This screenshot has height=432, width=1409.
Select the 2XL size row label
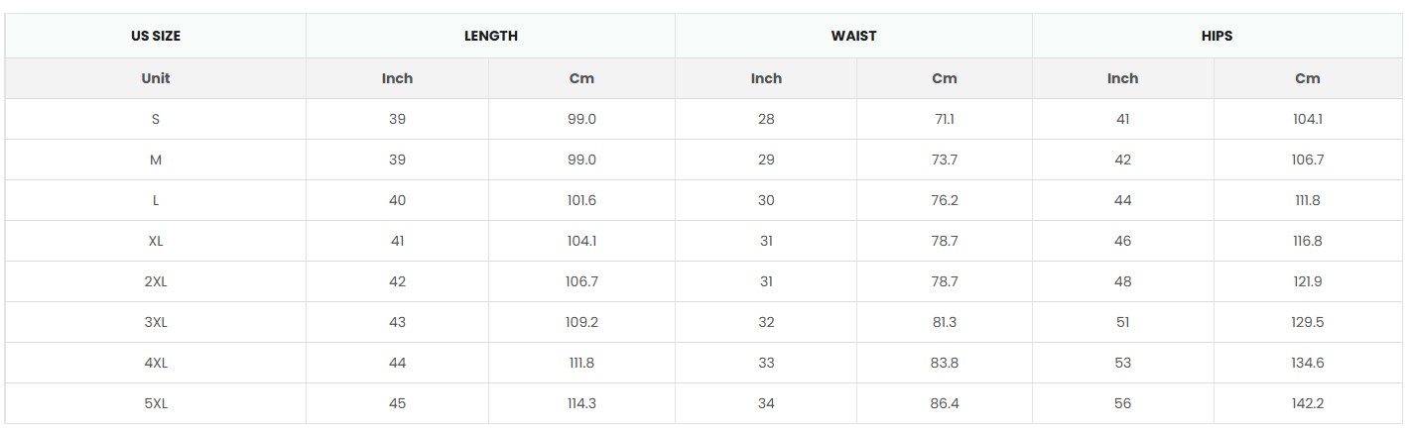click(x=156, y=281)
